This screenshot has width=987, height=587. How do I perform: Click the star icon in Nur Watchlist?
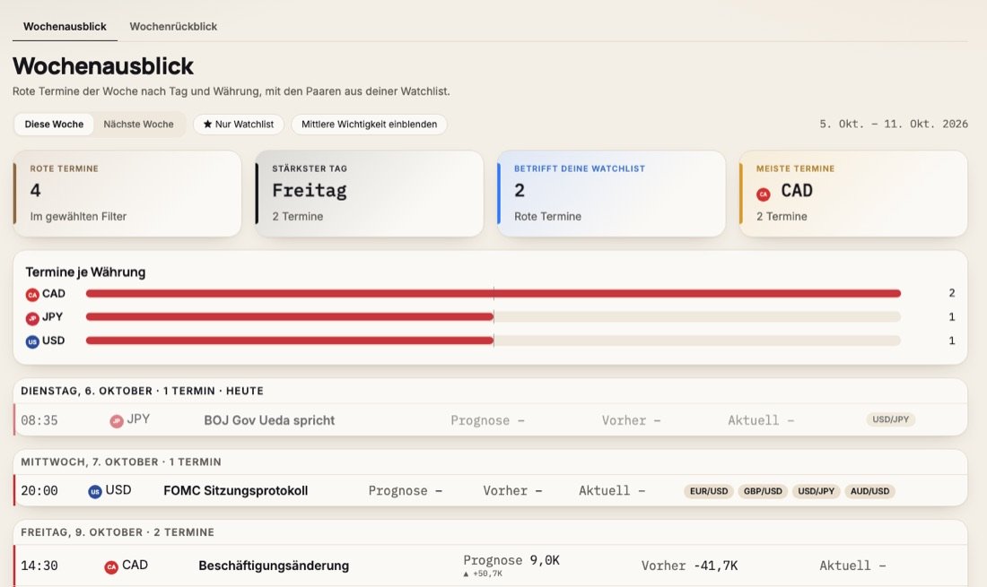coord(207,125)
